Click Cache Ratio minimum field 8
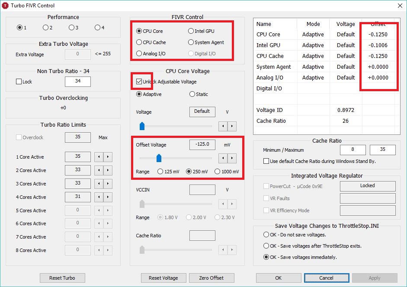Screen dimensions: 407x287 353,150
